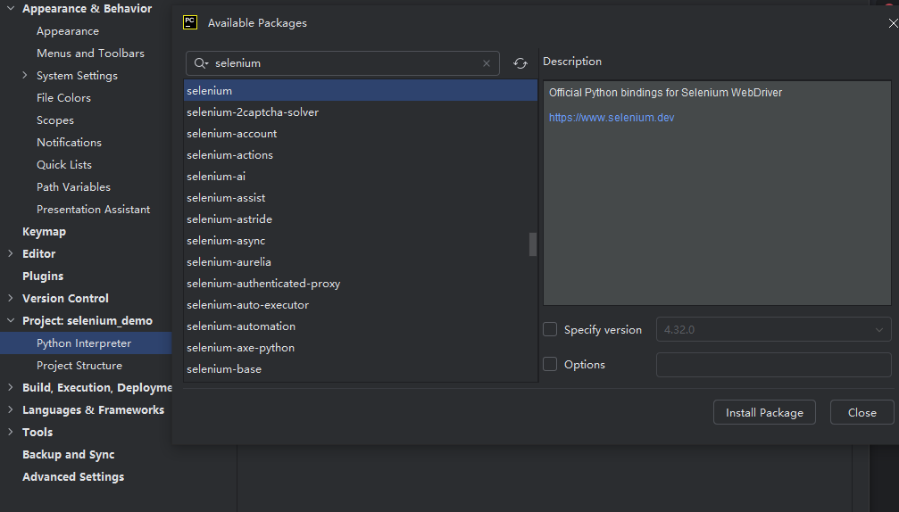
Task: Close the Available Packages dialog with X
Action: [893, 23]
